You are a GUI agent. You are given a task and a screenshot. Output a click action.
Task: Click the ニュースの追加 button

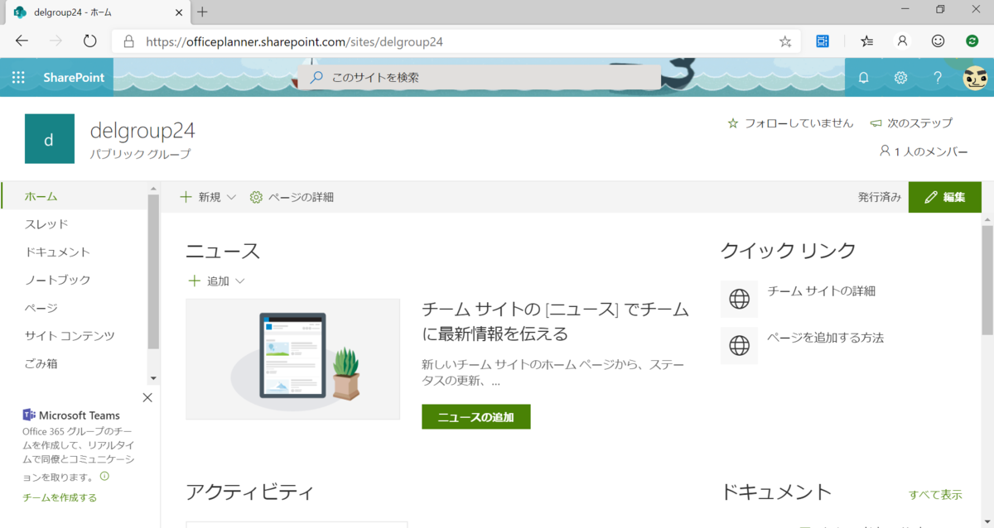pos(476,417)
